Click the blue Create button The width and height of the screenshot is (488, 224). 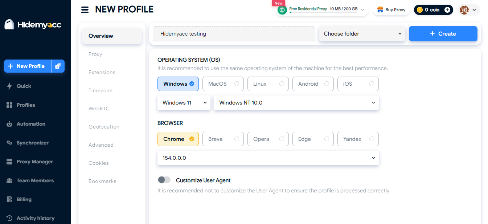coord(443,34)
